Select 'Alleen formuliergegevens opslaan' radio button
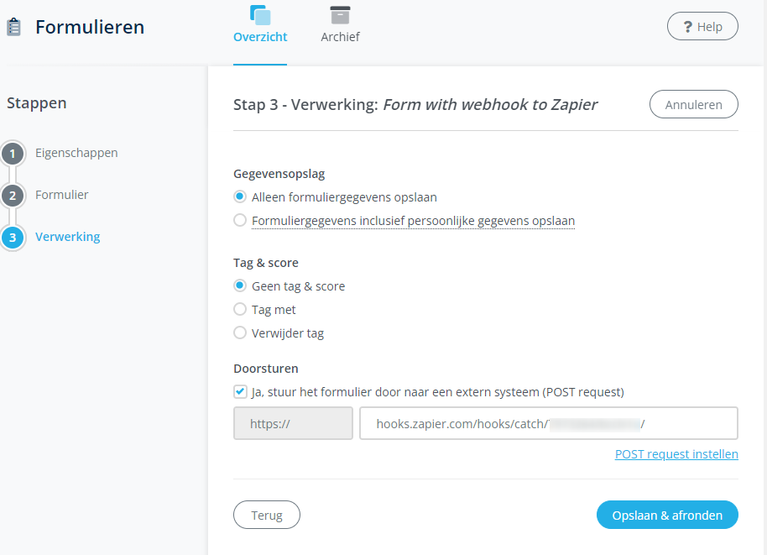The height and width of the screenshot is (555, 767). coord(241,197)
